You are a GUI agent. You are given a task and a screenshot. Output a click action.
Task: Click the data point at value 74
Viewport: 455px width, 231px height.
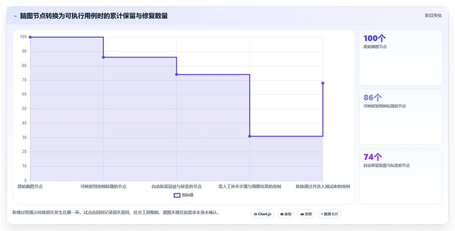click(x=177, y=74)
